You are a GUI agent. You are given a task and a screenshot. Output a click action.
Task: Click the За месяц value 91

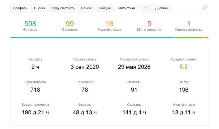coord(134,90)
